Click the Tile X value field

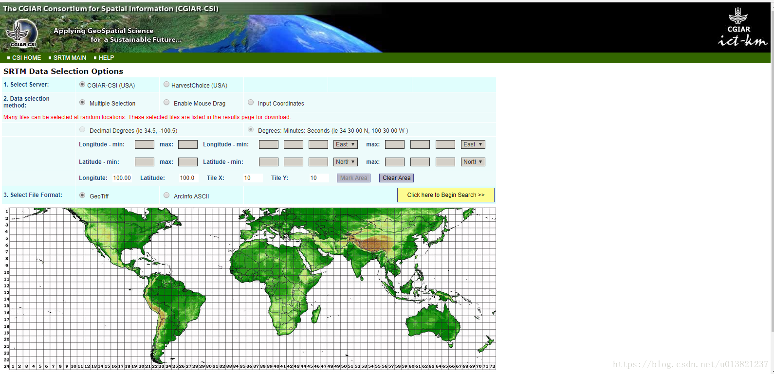pyautogui.click(x=253, y=178)
